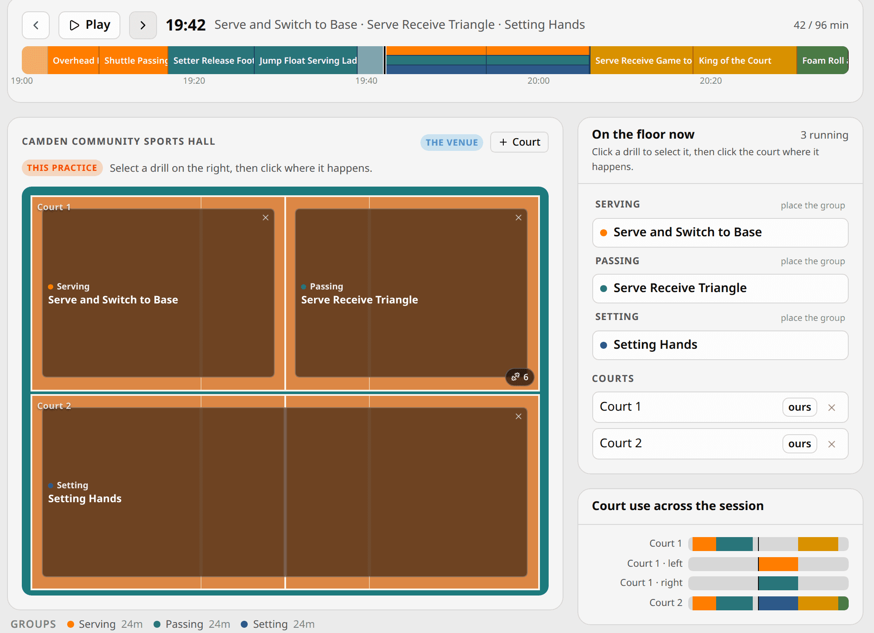Screen dimensions: 874x633
Task: Delete Court 2 from courts list
Action: [x=832, y=444]
